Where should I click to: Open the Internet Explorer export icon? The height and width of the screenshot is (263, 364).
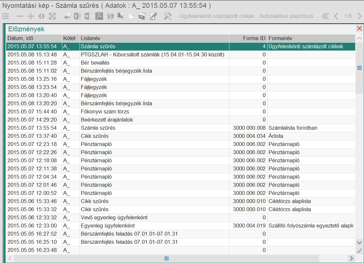[x=110, y=16]
